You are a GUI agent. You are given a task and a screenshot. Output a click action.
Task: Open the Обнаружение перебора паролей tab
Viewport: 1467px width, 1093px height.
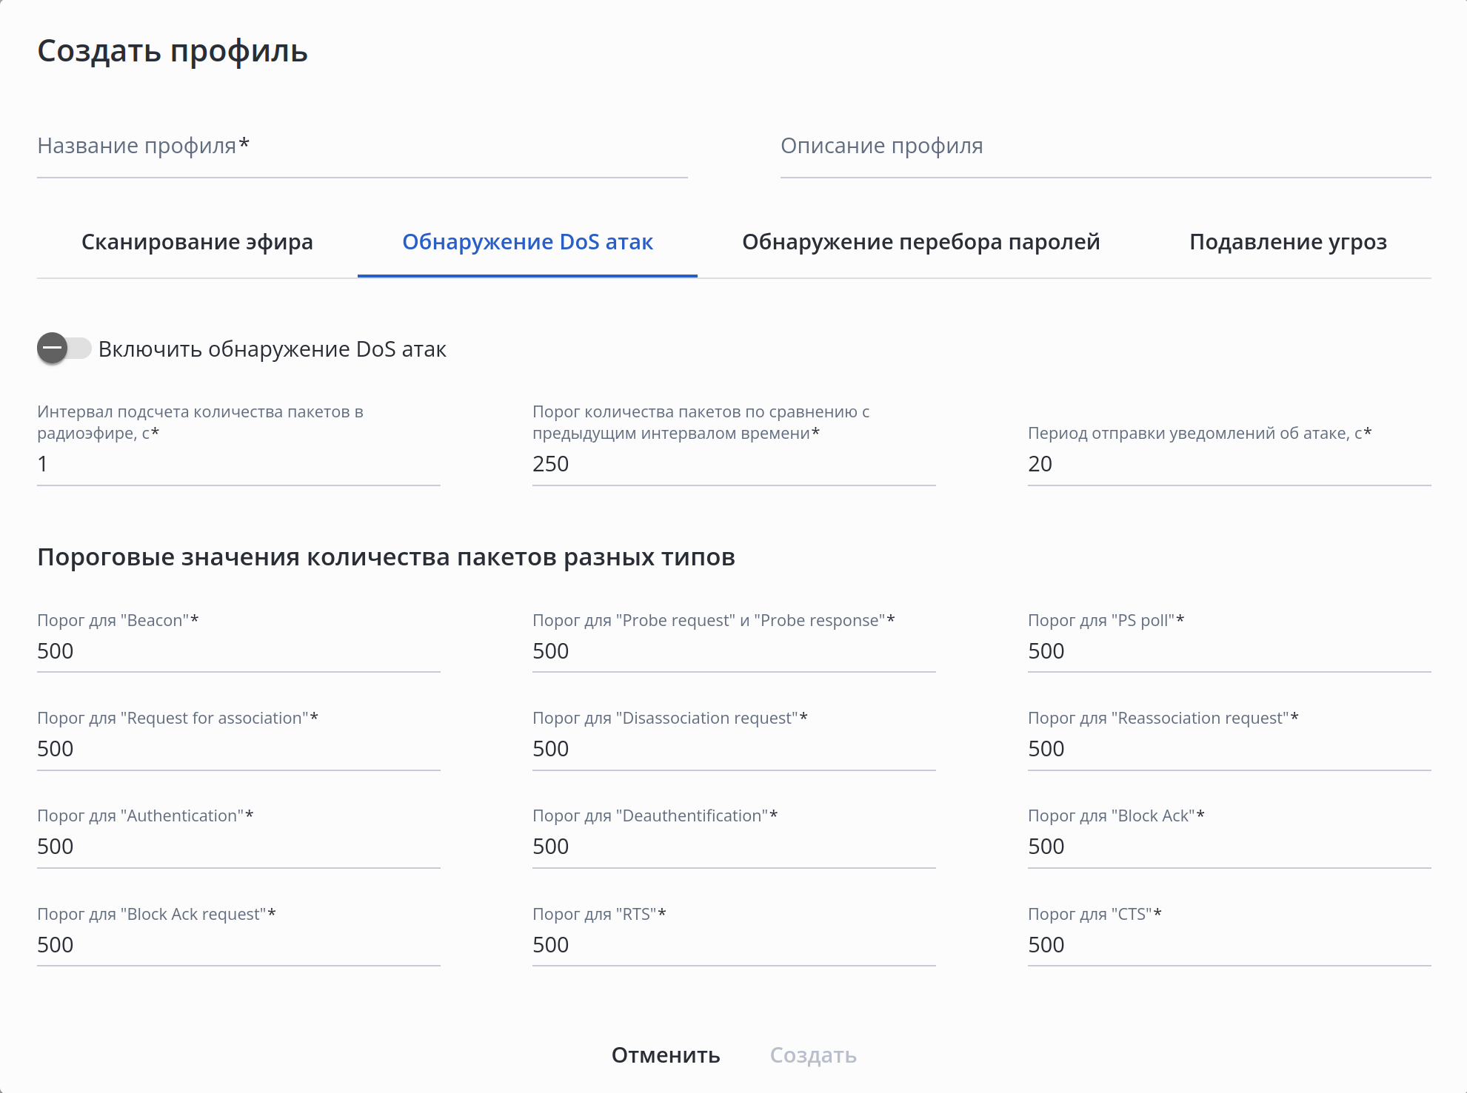pyautogui.click(x=920, y=242)
